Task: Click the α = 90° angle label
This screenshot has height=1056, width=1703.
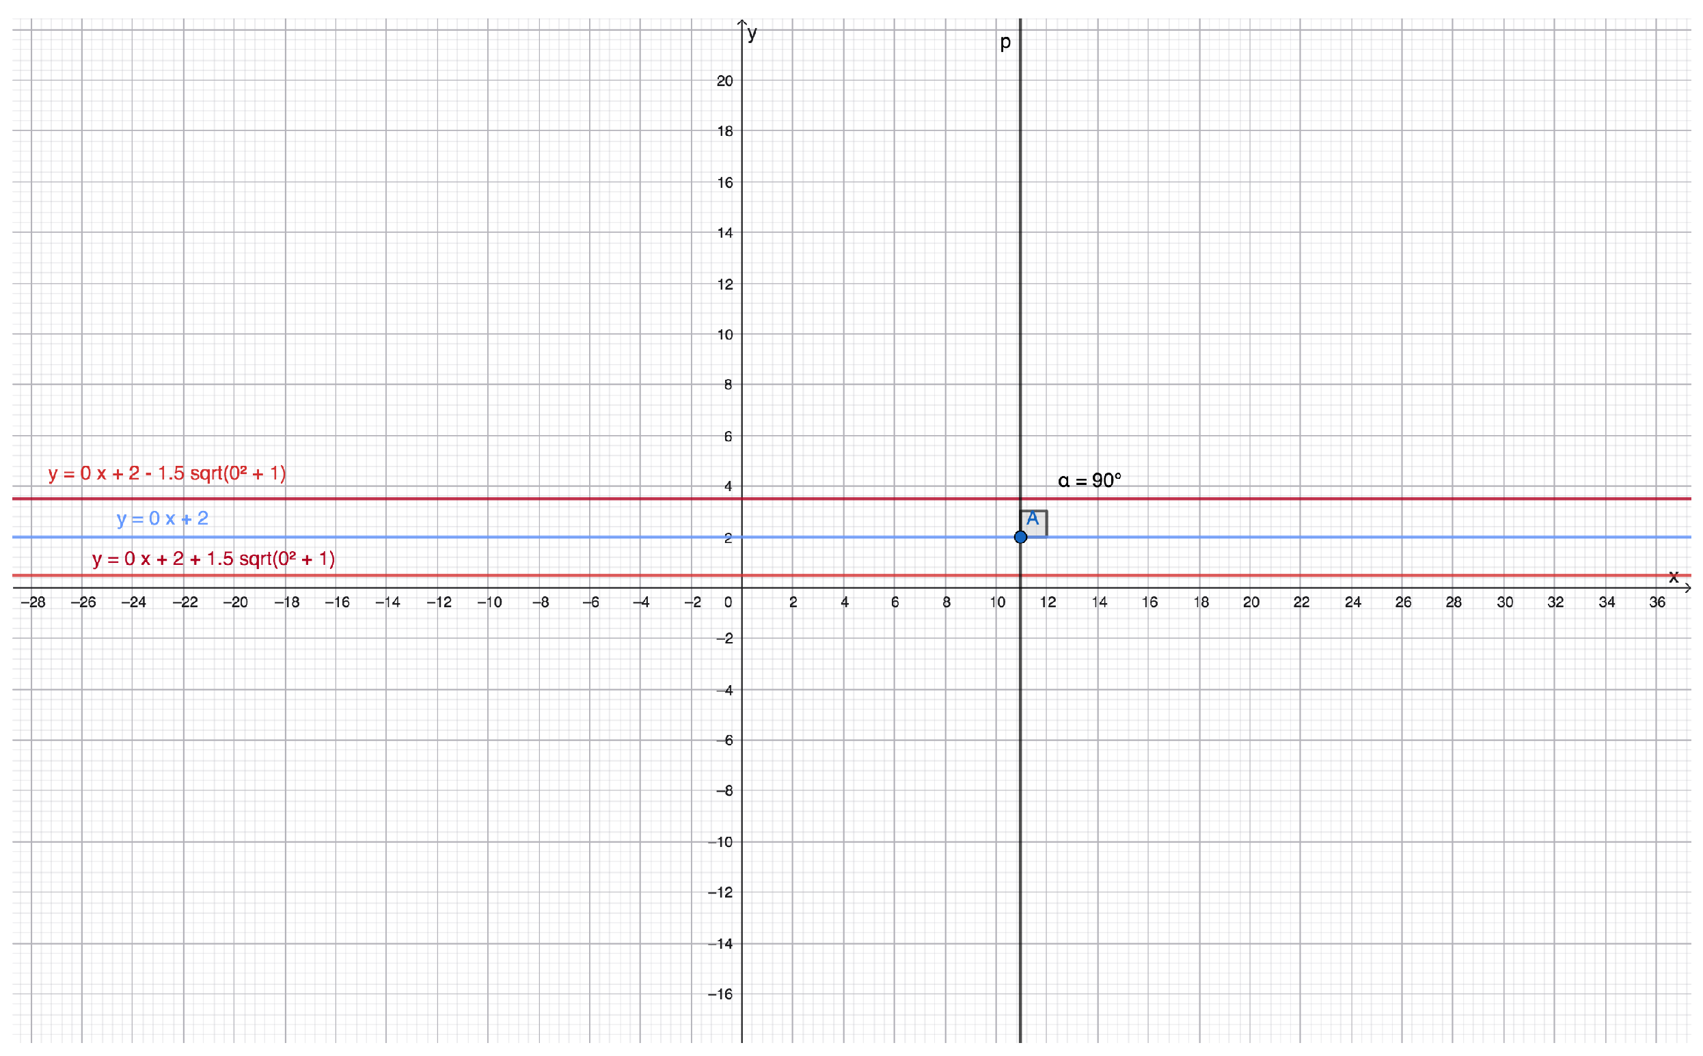Action: click(x=1089, y=480)
